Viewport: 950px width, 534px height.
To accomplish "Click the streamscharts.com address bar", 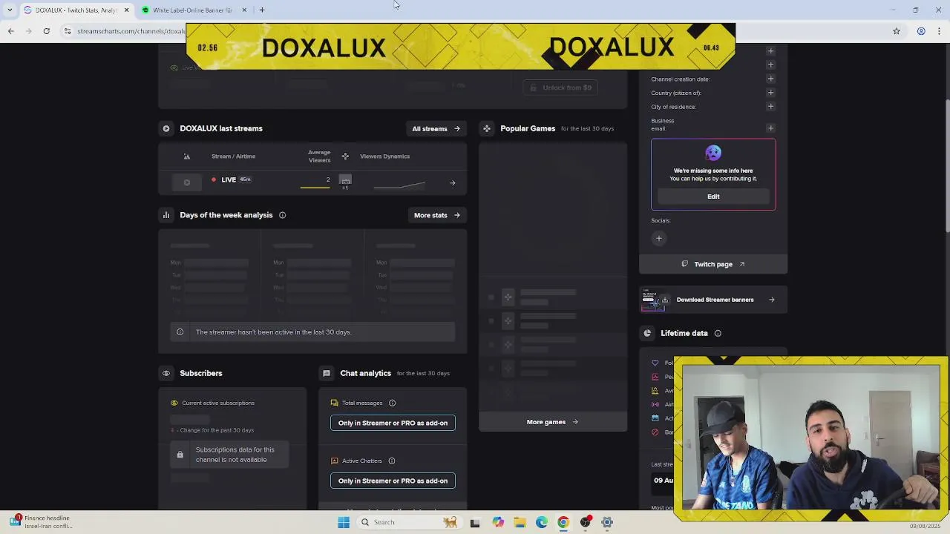I will tap(131, 31).
